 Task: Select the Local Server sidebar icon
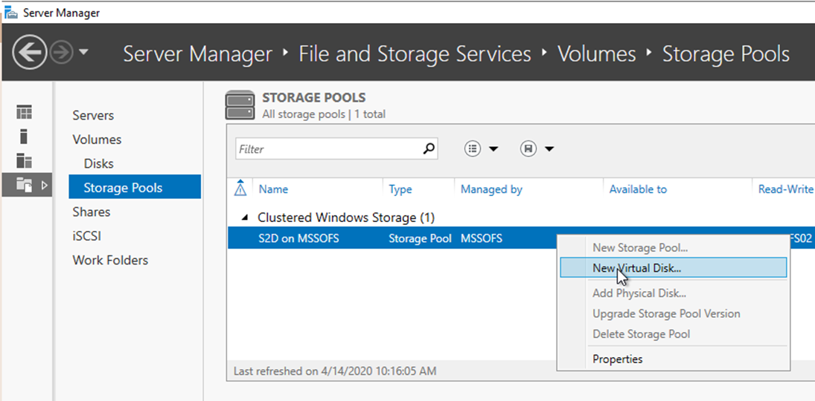25,137
